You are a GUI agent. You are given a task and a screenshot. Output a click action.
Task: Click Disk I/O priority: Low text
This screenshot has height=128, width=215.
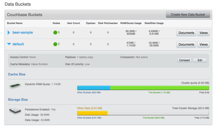77,64
